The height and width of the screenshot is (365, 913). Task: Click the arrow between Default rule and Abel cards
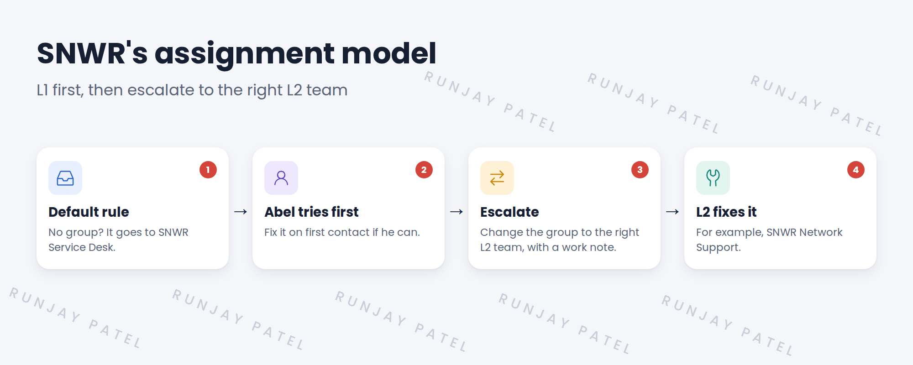coord(241,212)
